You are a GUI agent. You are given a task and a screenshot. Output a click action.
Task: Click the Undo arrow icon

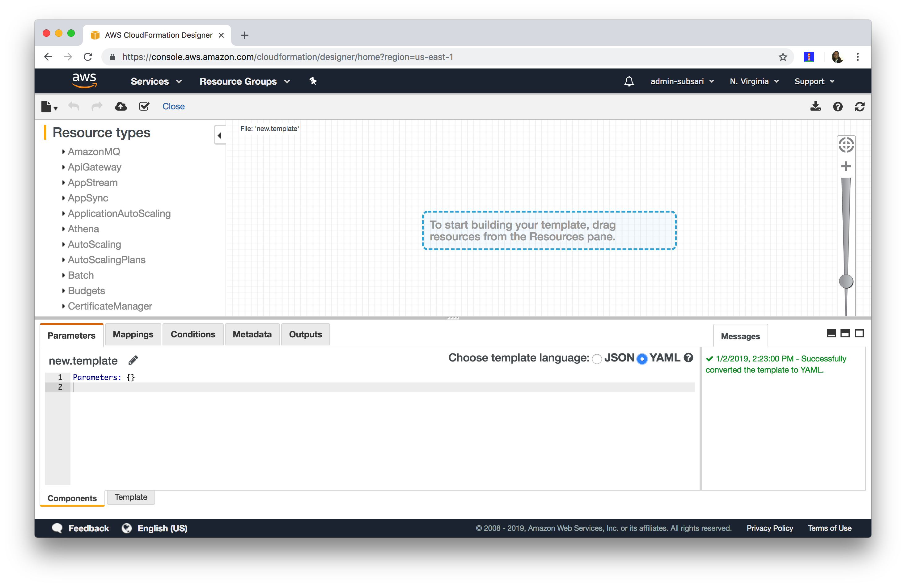pos(74,107)
